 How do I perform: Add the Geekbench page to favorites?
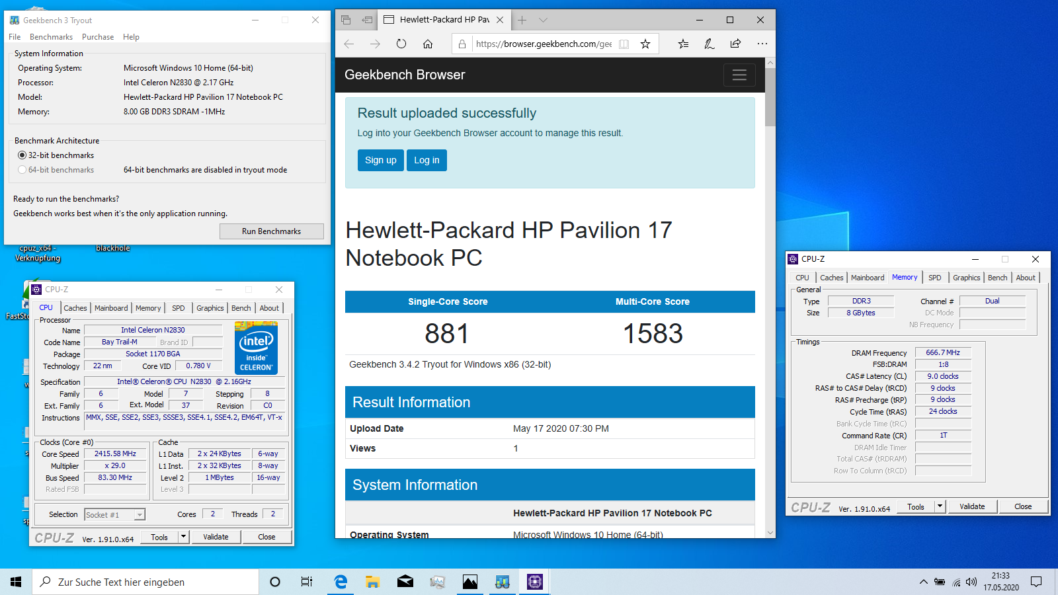pos(645,44)
